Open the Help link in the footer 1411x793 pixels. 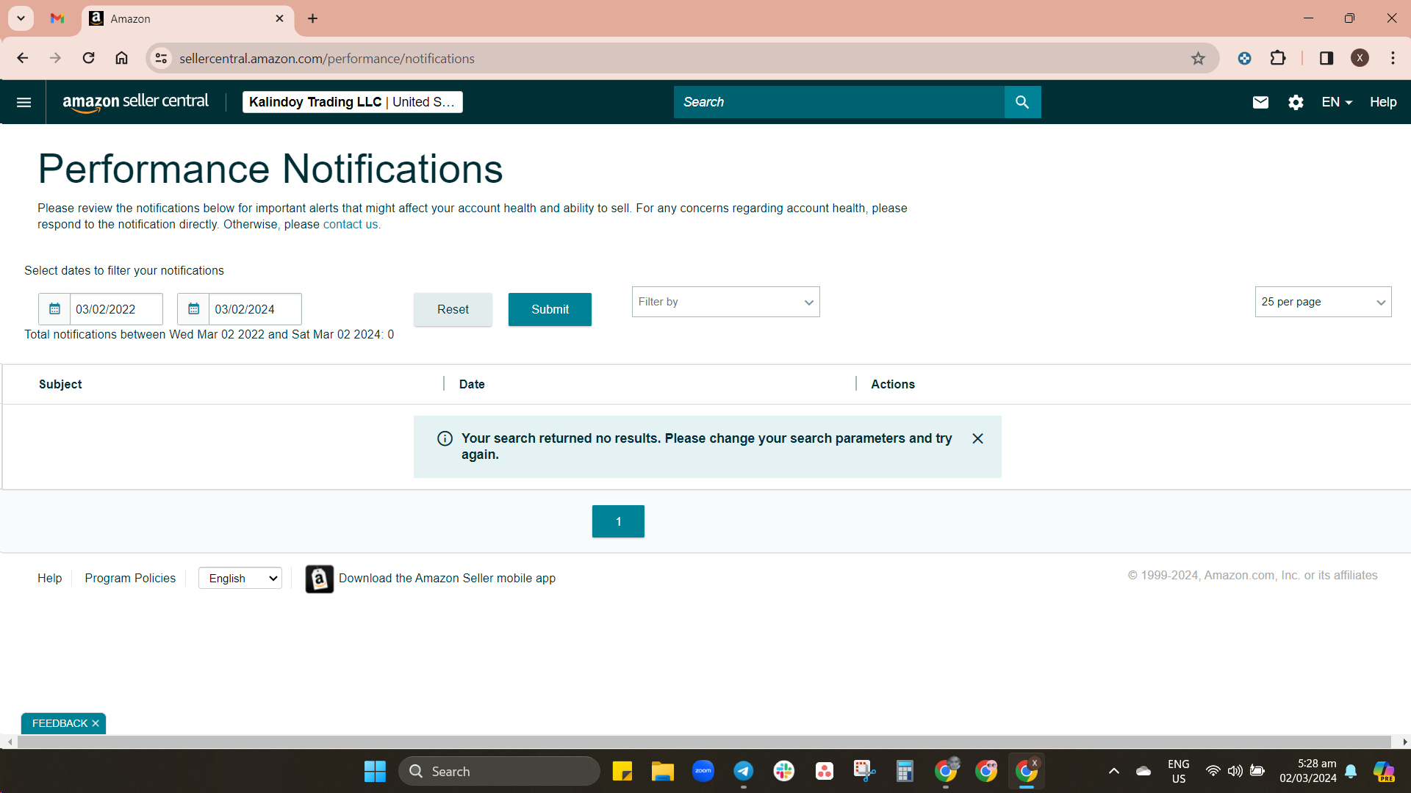coord(50,579)
